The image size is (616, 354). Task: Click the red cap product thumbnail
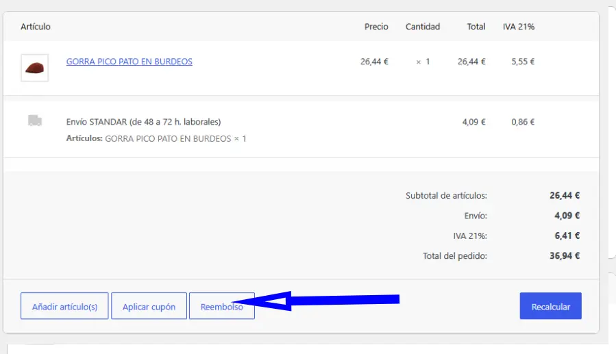[x=34, y=68]
